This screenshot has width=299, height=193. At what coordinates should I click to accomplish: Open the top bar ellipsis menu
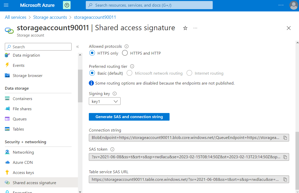coord(281,5)
